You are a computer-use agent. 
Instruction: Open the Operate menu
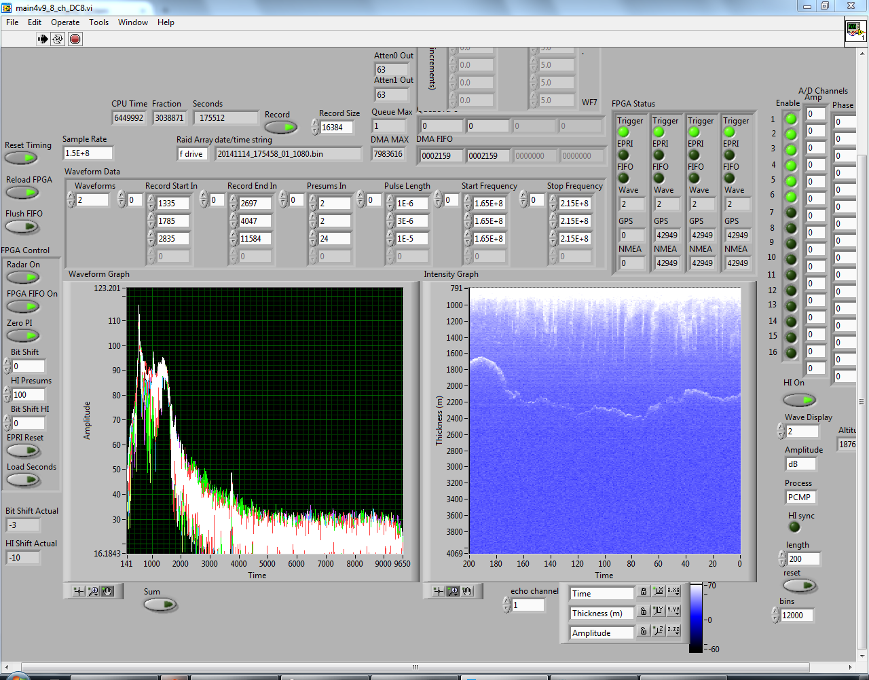point(65,22)
